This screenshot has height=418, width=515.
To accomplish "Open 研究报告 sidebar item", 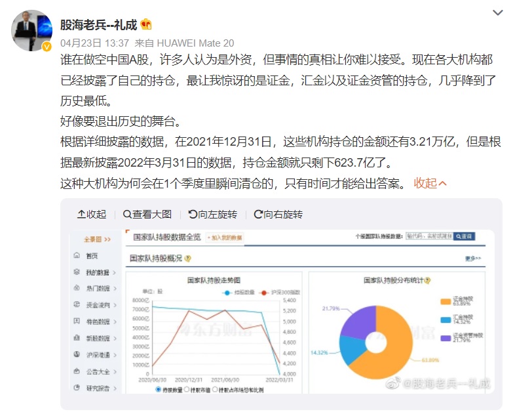I will (98, 388).
